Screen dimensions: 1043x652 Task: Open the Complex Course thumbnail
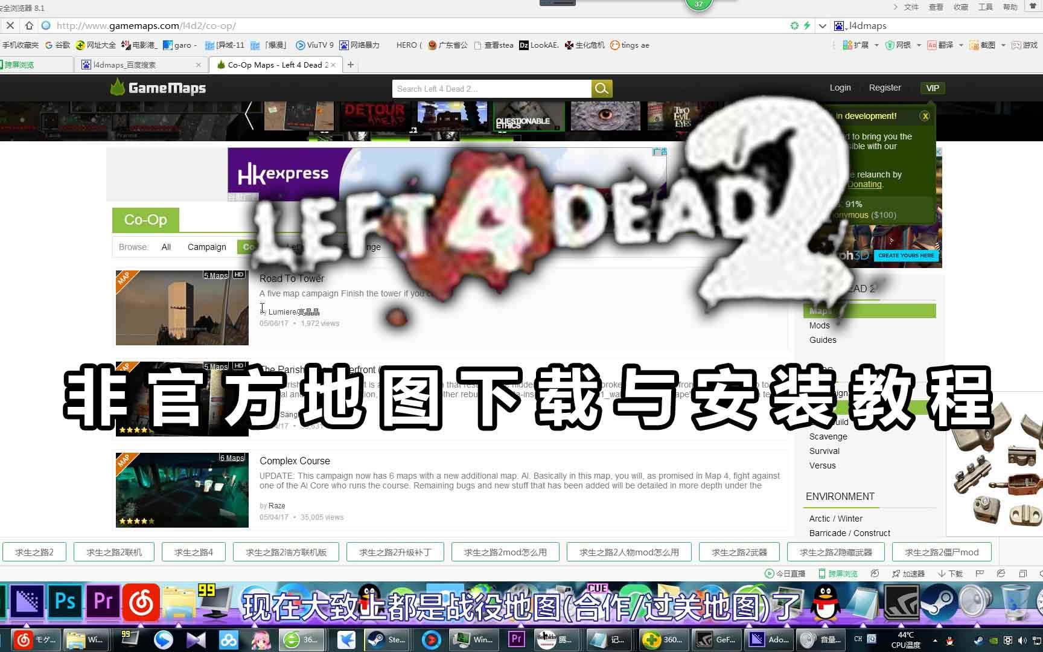pos(182,490)
